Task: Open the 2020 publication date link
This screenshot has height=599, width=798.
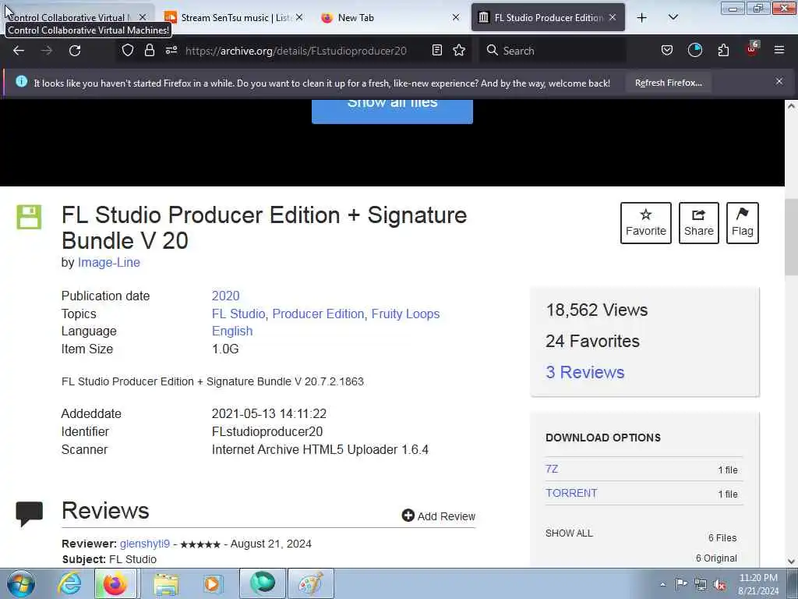Action: 225,296
